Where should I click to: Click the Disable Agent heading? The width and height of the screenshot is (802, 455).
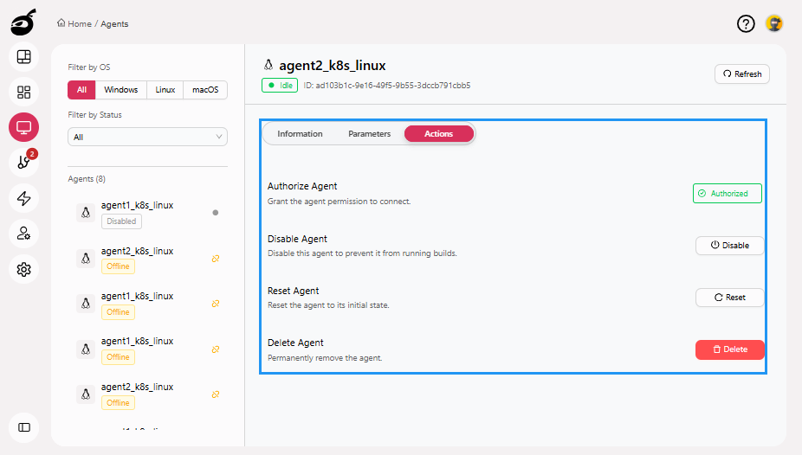click(x=297, y=239)
